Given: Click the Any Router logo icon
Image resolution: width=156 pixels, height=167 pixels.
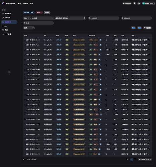Looking at the screenshot, I should click(3, 3).
